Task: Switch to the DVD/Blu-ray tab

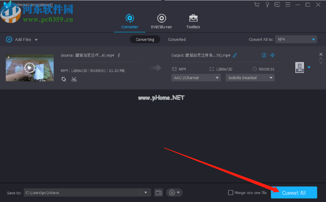Action: click(161, 21)
